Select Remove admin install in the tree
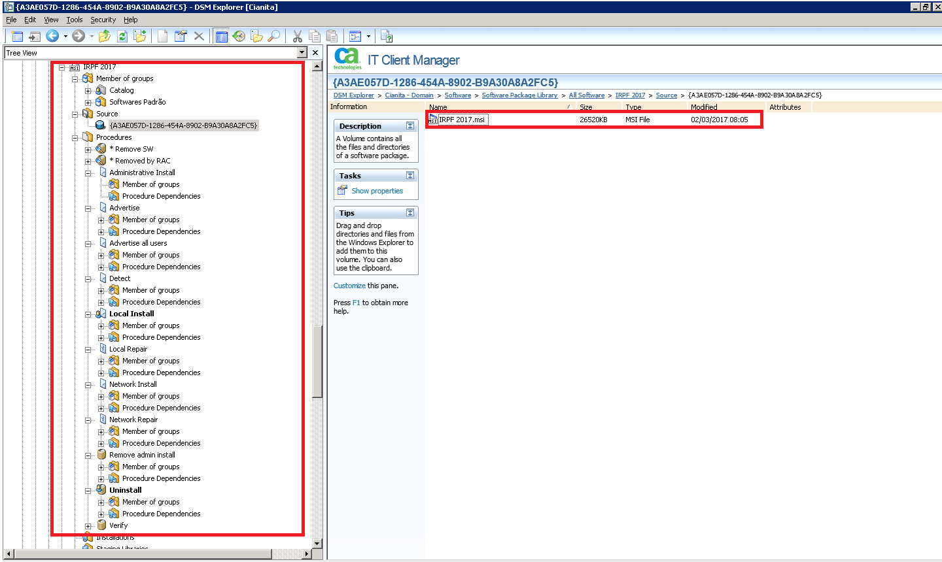Image resolution: width=942 pixels, height=562 pixels. tap(142, 455)
